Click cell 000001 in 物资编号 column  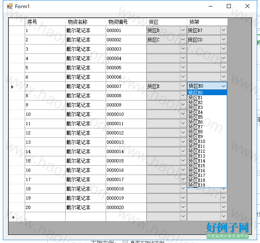126,30
